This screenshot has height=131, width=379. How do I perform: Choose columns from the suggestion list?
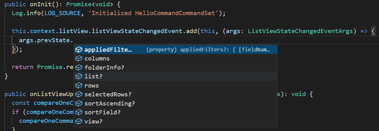tap(176, 59)
